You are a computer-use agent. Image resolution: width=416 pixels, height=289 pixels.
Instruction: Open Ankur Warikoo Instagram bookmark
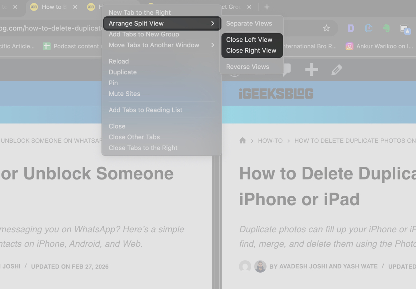click(x=380, y=46)
